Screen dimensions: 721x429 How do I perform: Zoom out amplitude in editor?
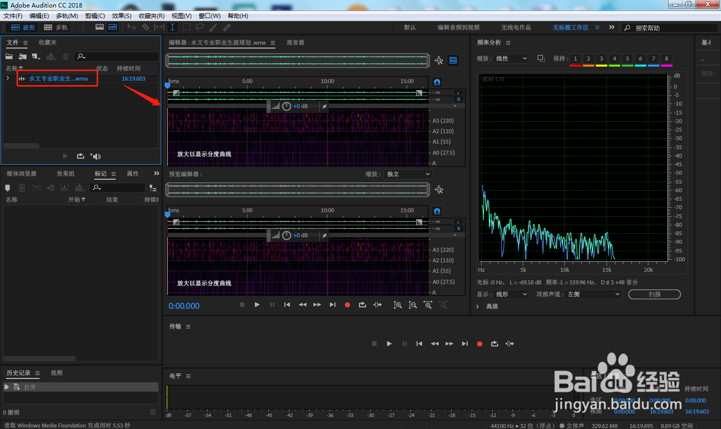413,305
